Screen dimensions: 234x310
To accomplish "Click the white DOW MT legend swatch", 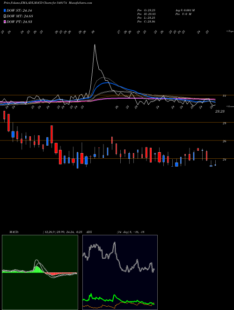I will 5,16.
